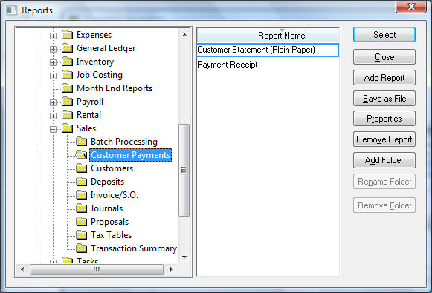Select the General Ledger tree label

pos(106,48)
